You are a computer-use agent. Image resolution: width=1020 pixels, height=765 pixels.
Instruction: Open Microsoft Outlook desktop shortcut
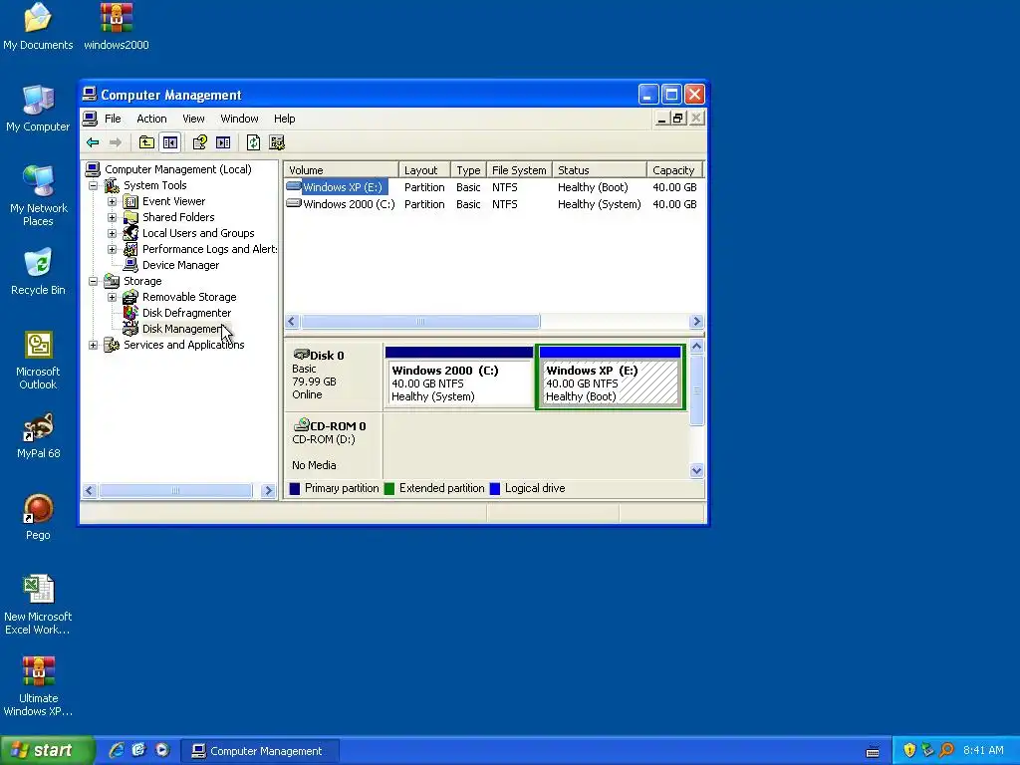pyautogui.click(x=38, y=361)
